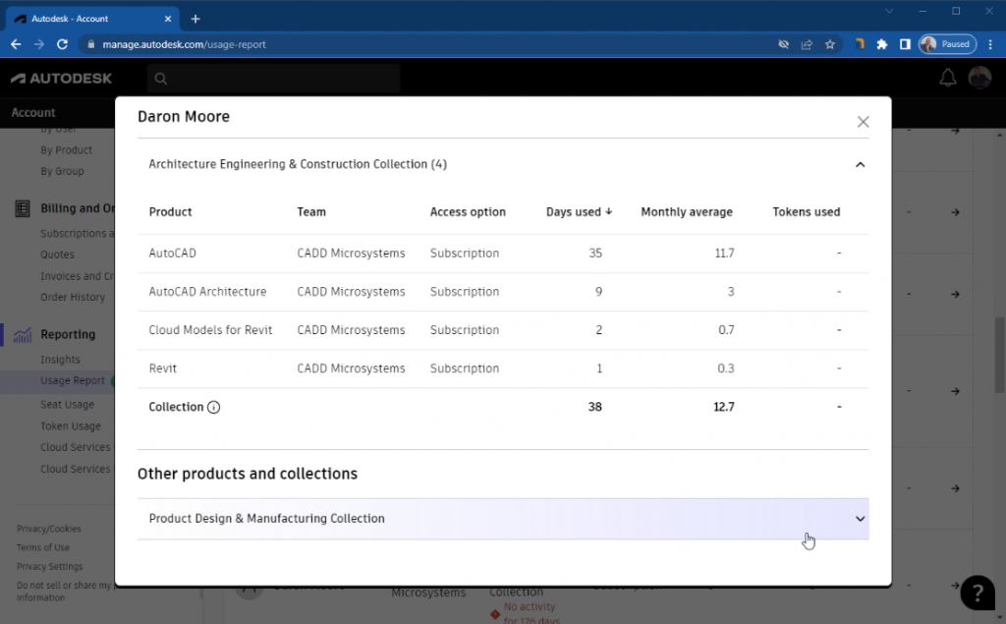
Task: Open the Extensions puzzle icon
Action: 882,44
